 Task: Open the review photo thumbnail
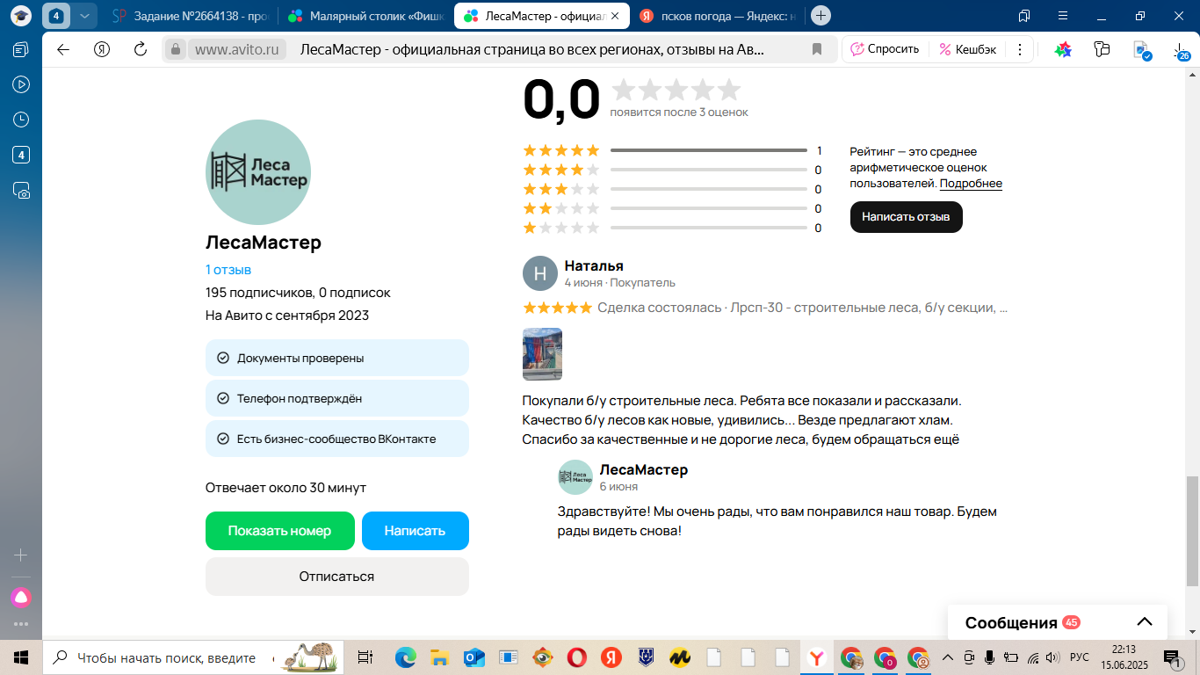point(542,354)
